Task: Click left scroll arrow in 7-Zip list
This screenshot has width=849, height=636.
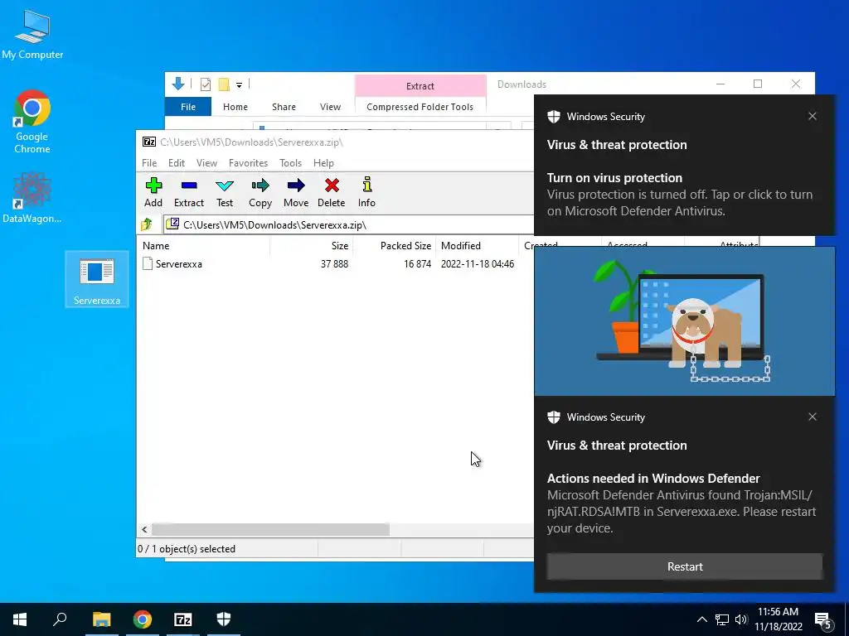Action: 144,529
